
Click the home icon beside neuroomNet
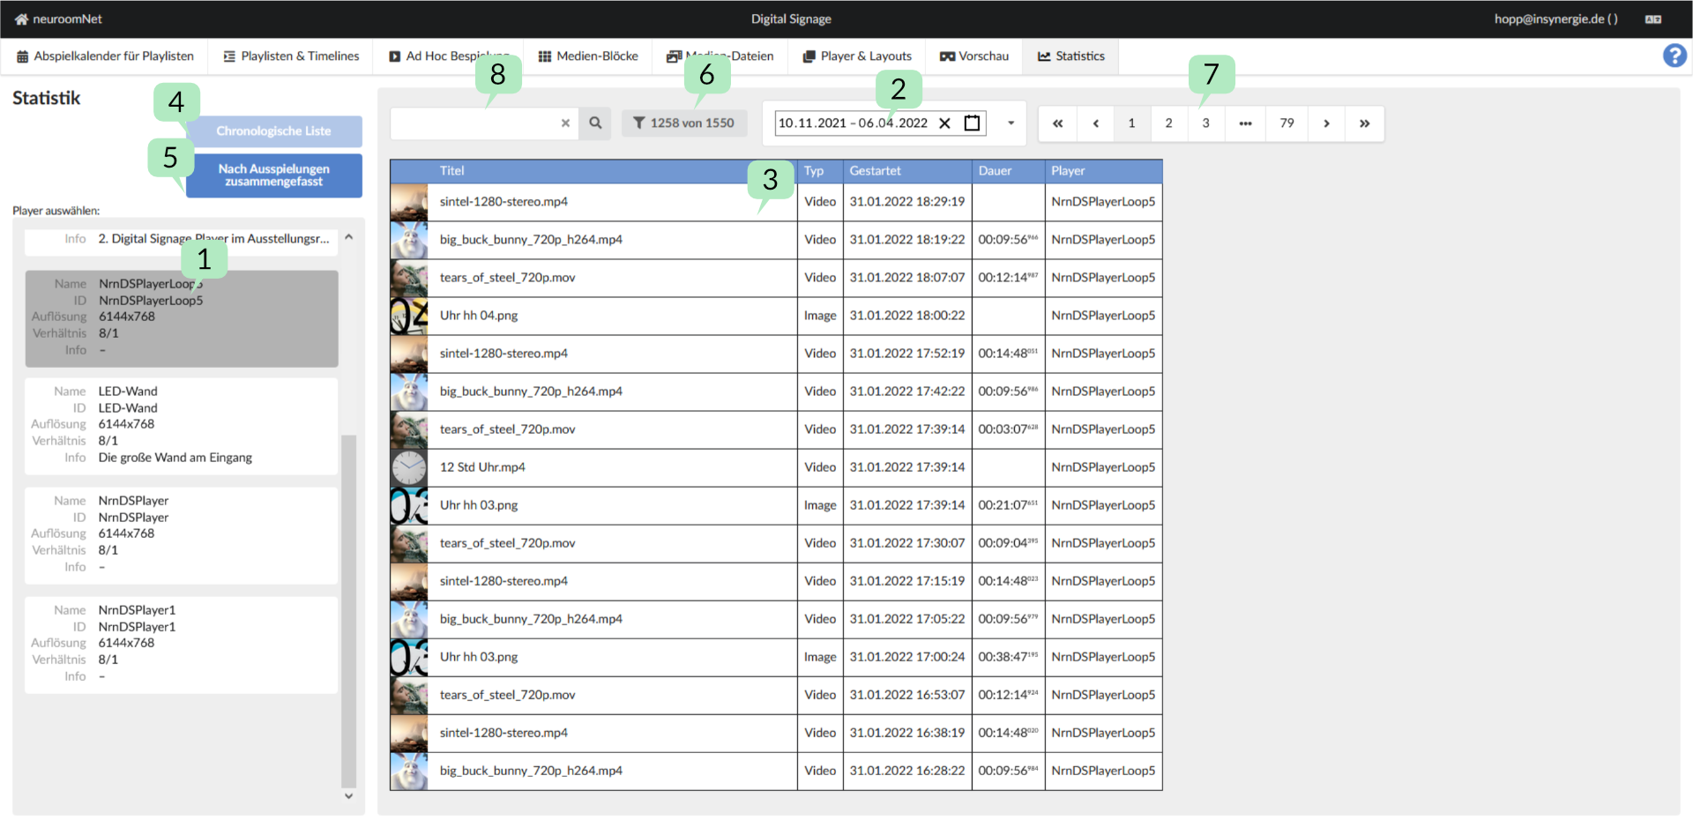(x=19, y=19)
